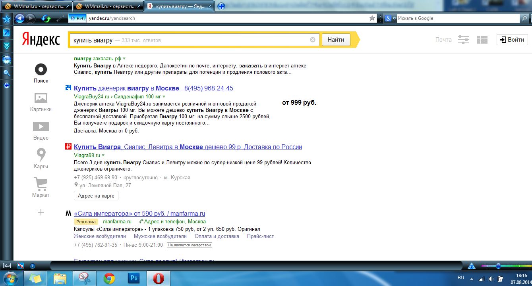Image resolution: width=532 pixels, height=286 pixels.
Task: Open the History clock panel in sidebar
Action: [7, 60]
